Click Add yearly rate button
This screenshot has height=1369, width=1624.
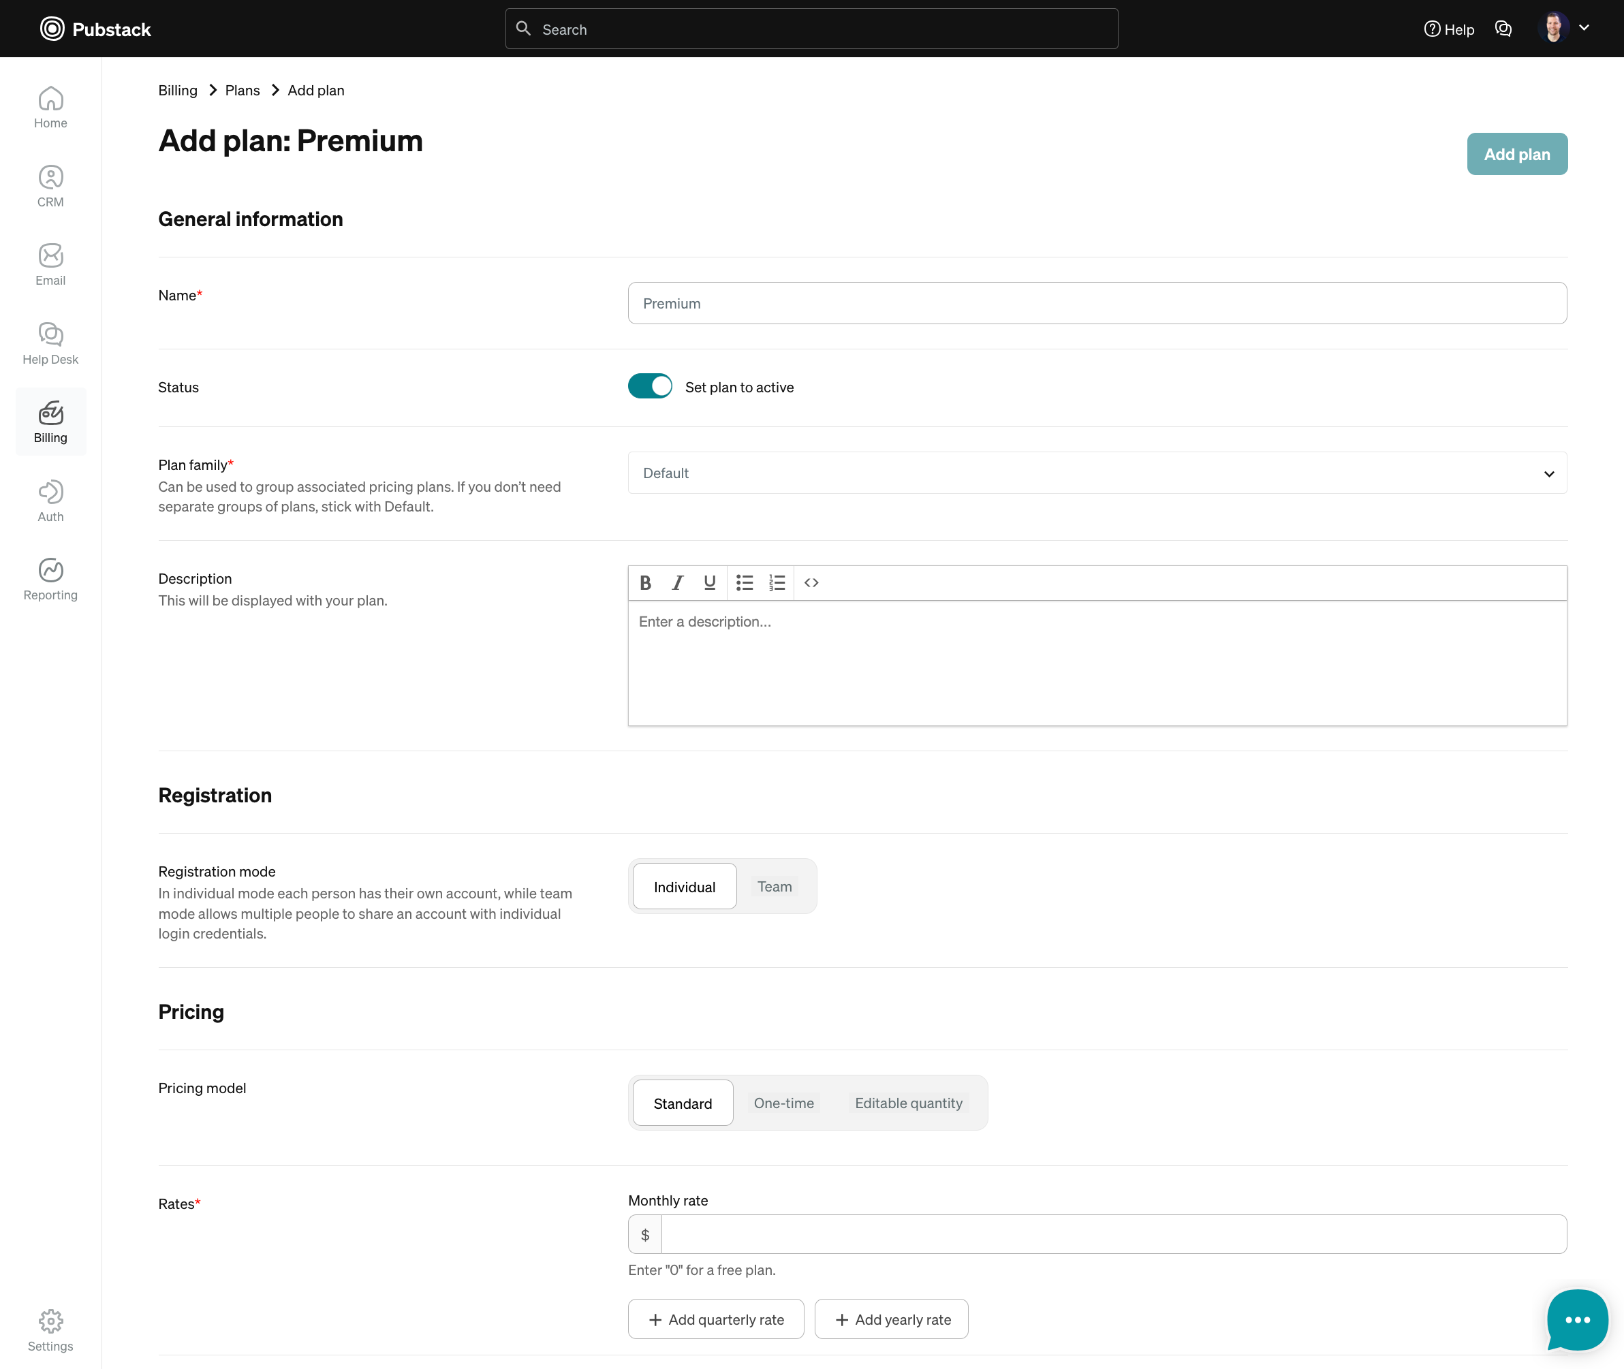[x=891, y=1319]
